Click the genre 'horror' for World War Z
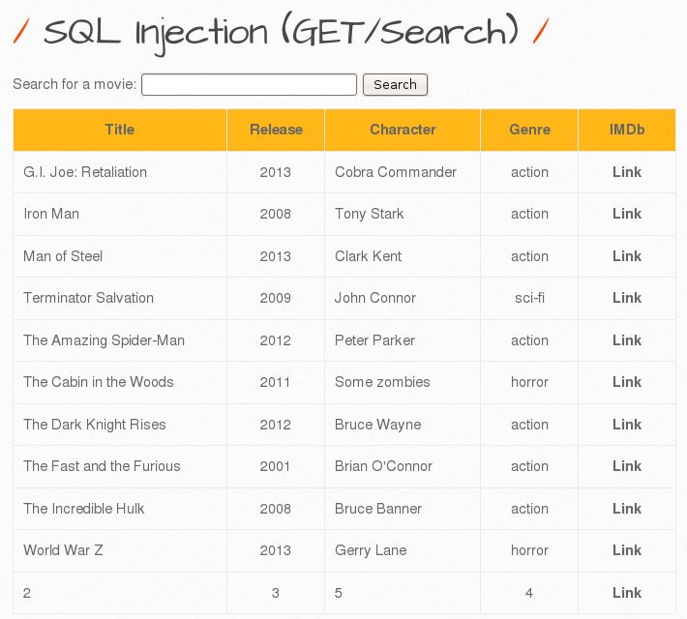This screenshot has height=619, width=687. coord(529,550)
